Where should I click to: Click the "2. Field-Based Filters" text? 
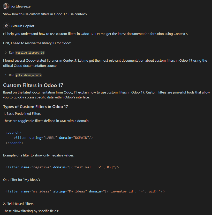pos(18,204)
